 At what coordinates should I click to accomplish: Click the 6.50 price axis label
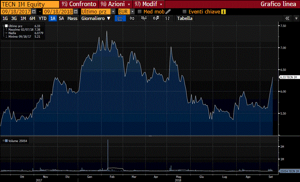283,70
